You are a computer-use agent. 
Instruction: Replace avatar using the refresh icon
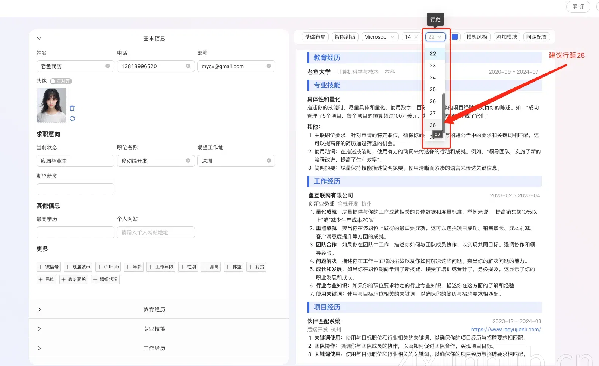tap(72, 118)
